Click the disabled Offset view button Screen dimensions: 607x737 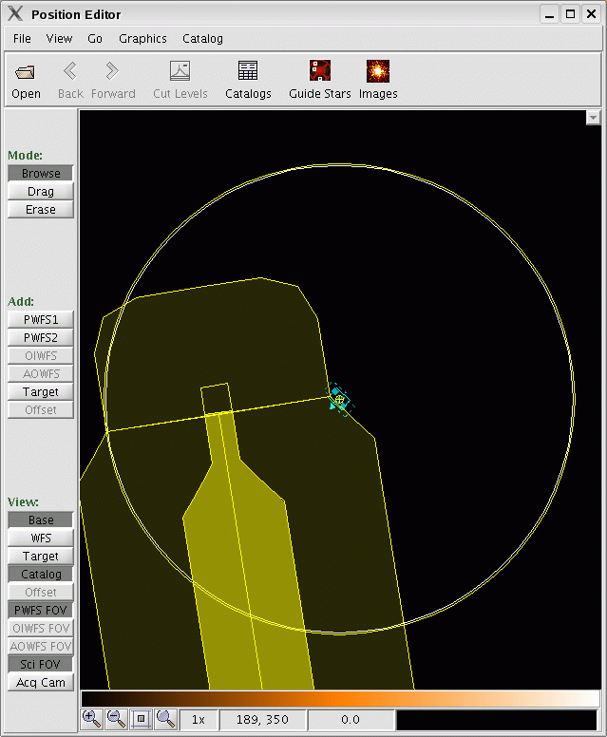coord(41,593)
